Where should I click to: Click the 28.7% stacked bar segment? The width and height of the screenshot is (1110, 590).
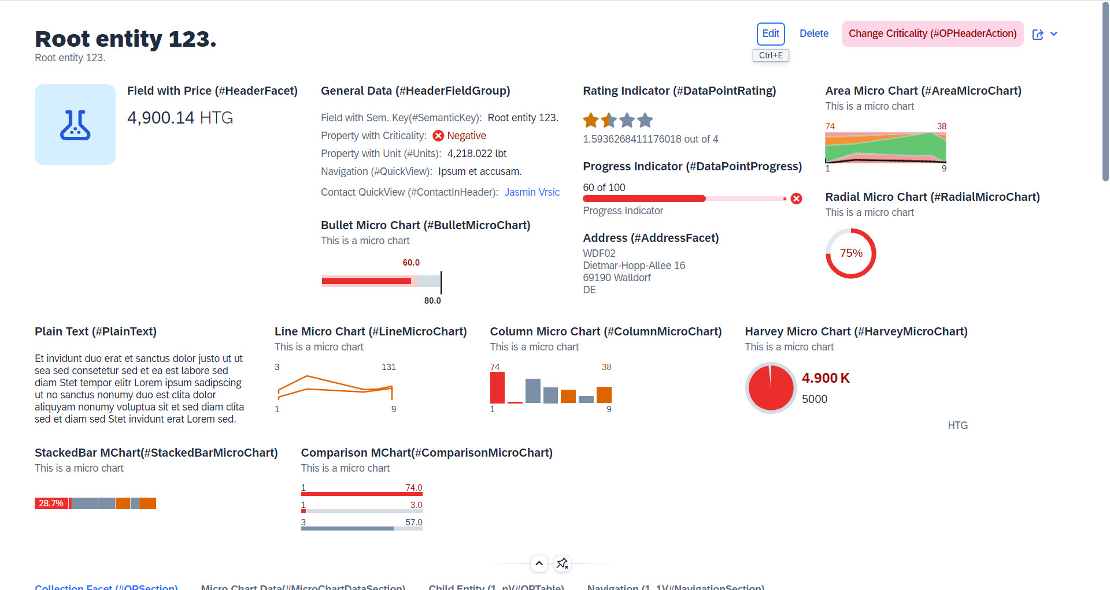51,503
